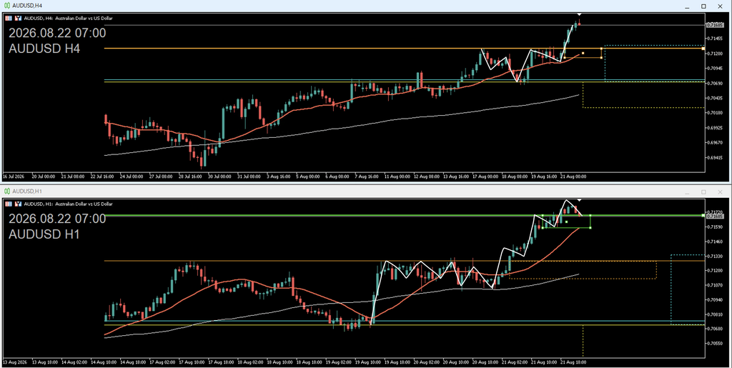
Task: Grab the center handle of the green rectangle on H1
Action: coord(566,222)
